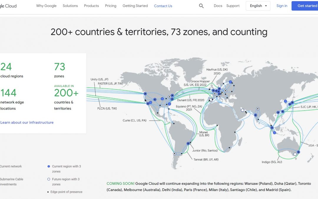Click the Future region legend circle

pyautogui.click(x=49, y=179)
